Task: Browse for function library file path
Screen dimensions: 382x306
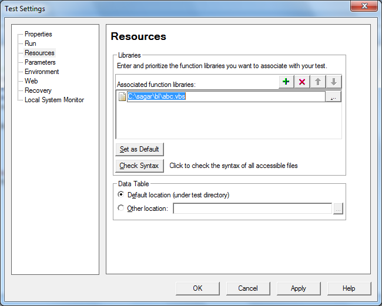Action: click(x=334, y=97)
